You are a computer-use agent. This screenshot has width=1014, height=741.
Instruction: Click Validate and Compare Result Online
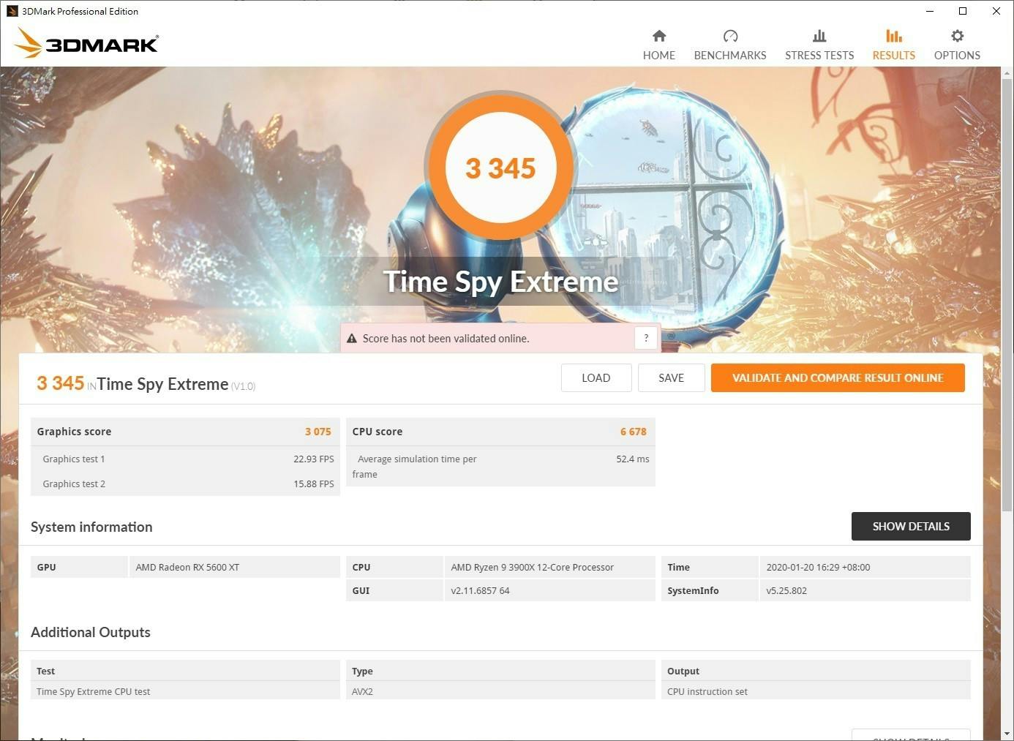pos(838,378)
